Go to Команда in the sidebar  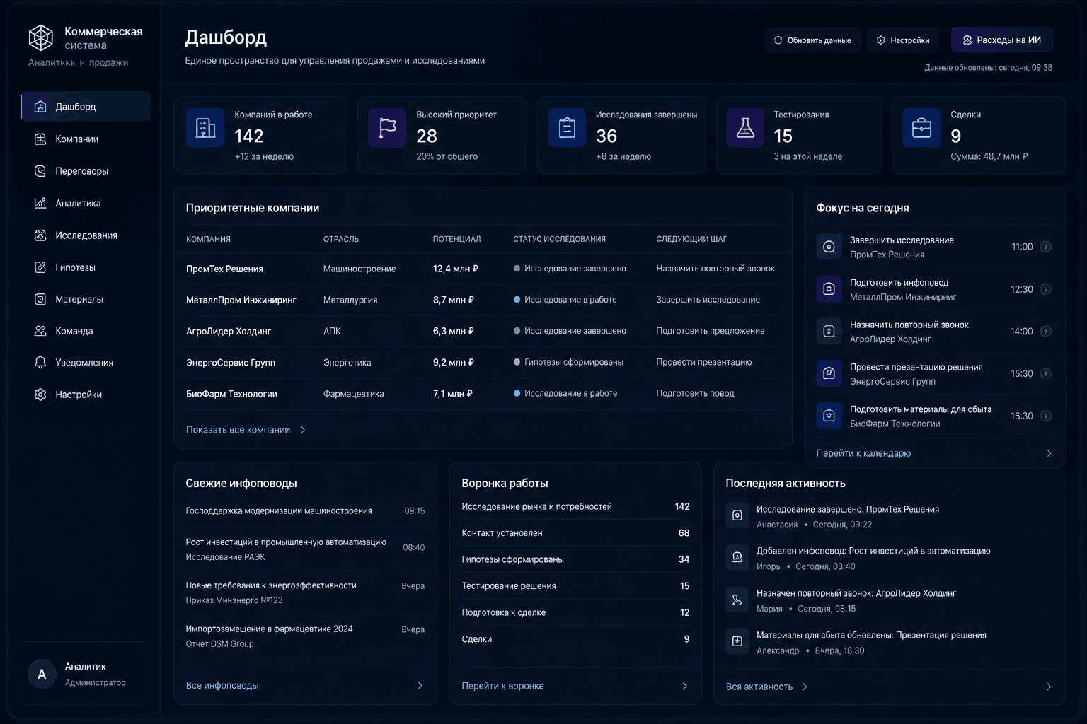click(x=86, y=331)
